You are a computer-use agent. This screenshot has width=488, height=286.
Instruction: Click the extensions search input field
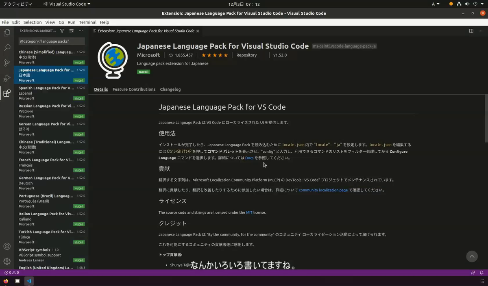[x=51, y=41]
